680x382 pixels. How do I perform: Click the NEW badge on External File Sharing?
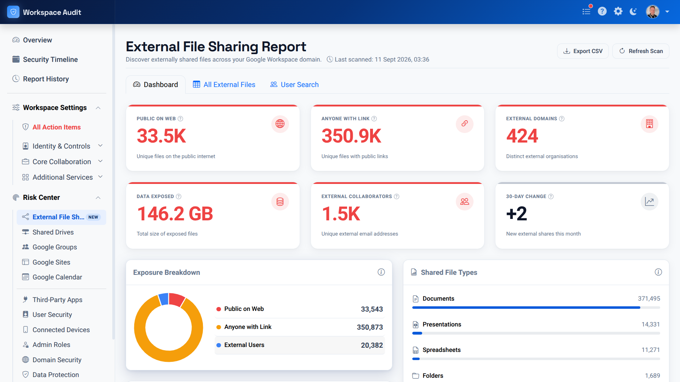93,217
